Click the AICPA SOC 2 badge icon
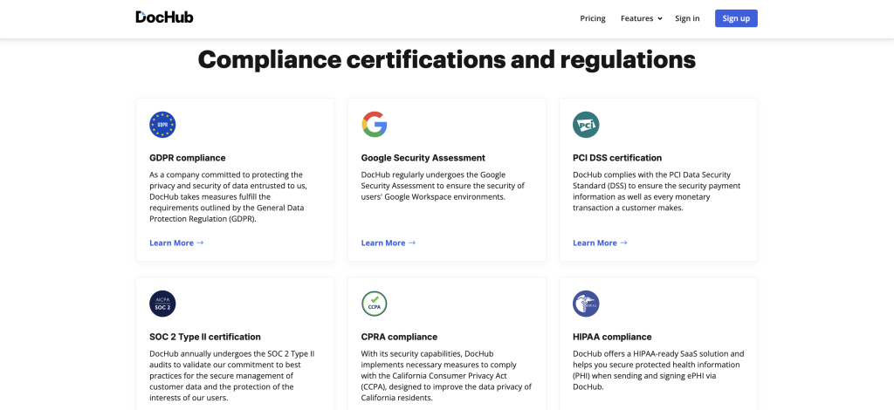Image resolution: width=894 pixels, height=410 pixels. pos(162,304)
